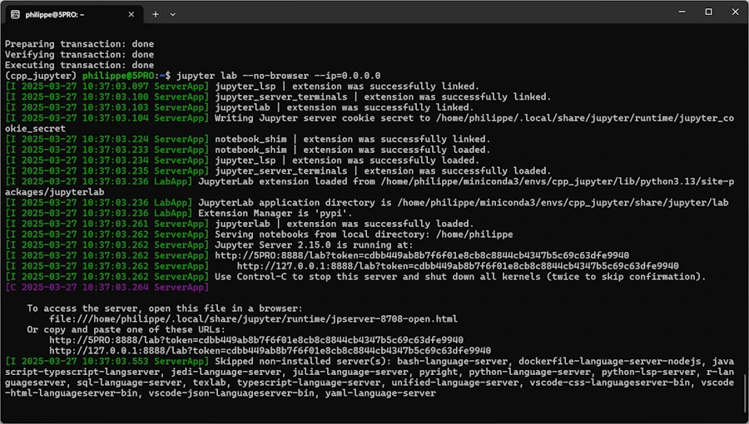
Task: Click 'To access the server, open this file' text
Action: point(165,308)
